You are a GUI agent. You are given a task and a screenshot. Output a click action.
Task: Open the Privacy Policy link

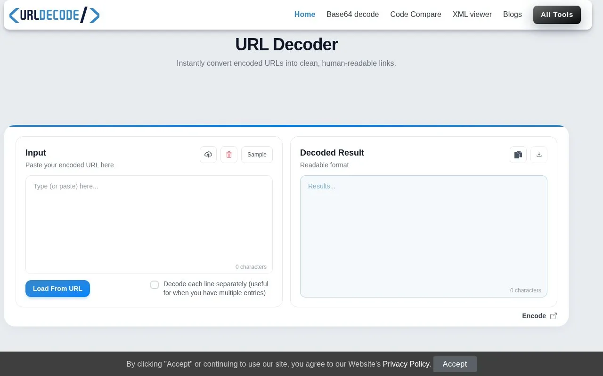pyautogui.click(x=407, y=364)
